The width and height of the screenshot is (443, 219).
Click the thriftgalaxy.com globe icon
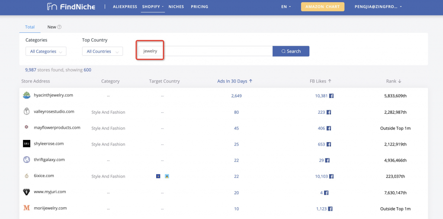point(26,160)
